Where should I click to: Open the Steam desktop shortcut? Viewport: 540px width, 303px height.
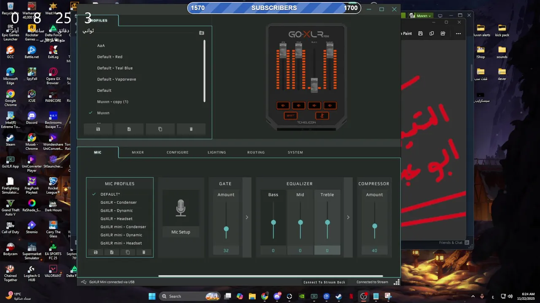(10, 139)
